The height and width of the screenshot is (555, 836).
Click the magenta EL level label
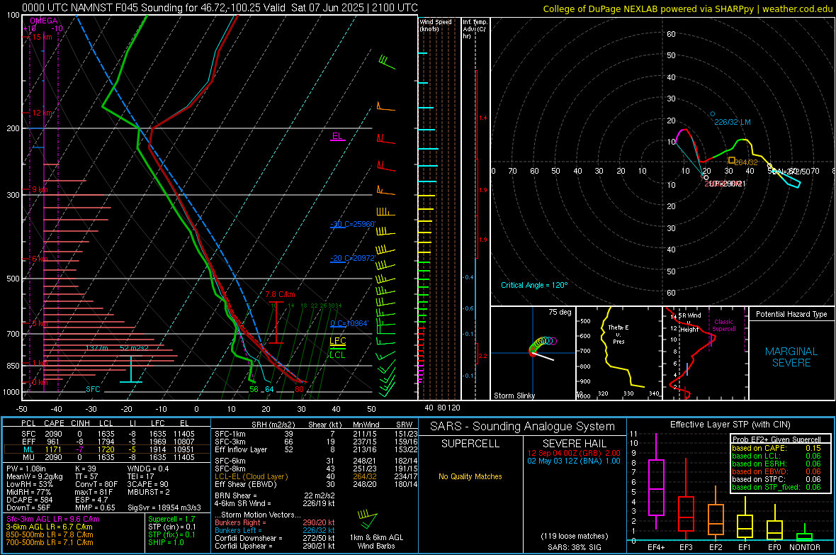pos(337,136)
